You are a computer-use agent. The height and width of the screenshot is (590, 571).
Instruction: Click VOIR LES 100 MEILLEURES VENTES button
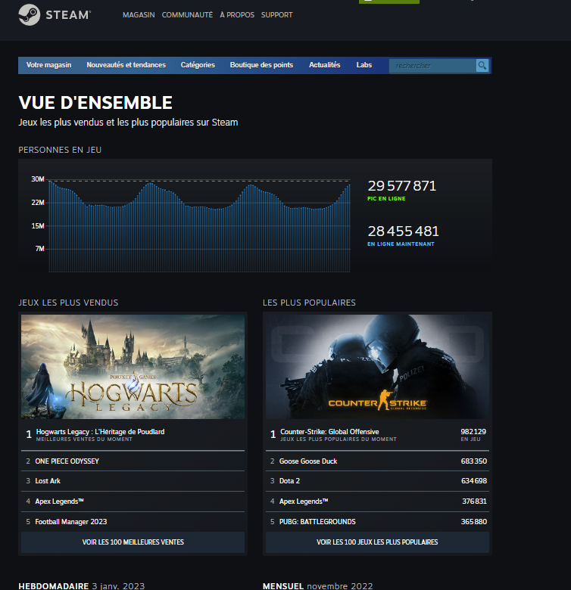[x=133, y=542]
